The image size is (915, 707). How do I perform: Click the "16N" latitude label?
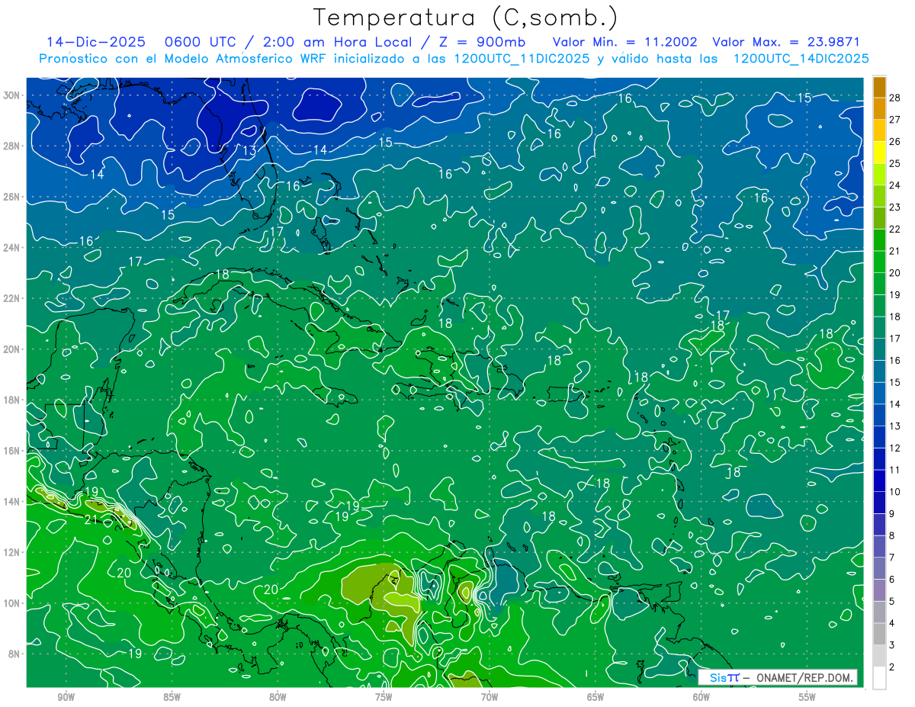tap(13, 451)
